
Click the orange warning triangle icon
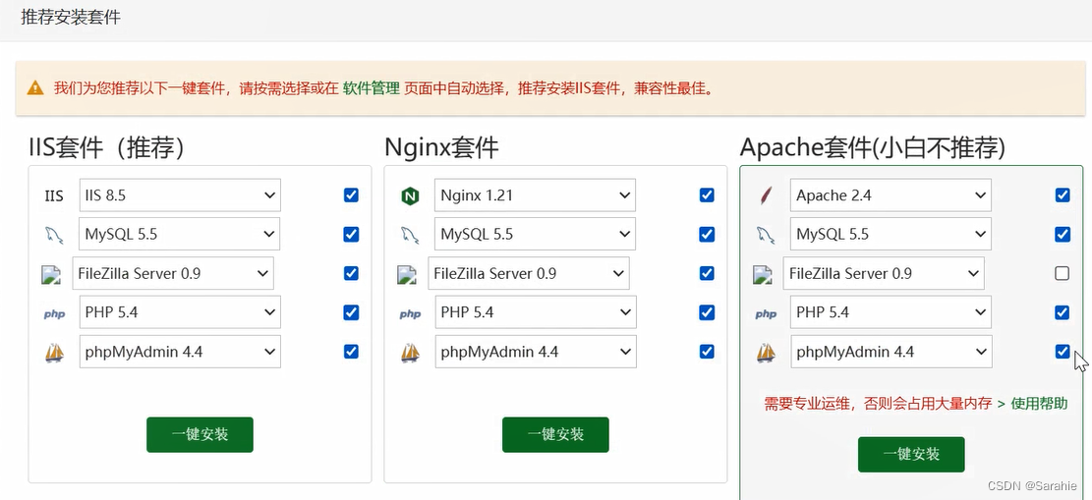[x=35, y=88]
